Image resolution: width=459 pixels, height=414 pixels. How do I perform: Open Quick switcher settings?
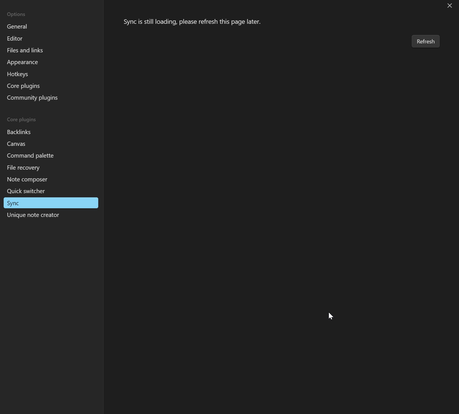point(26,191)
